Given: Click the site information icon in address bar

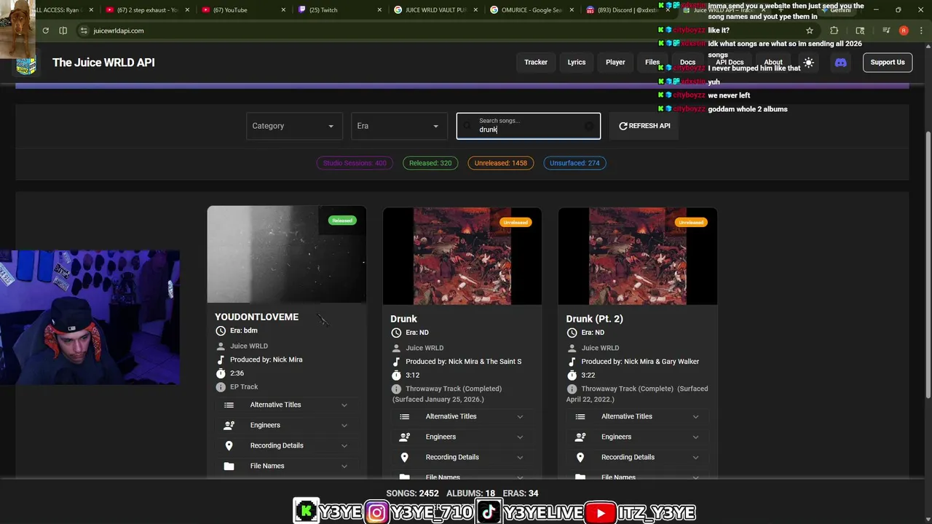Looking at the screenshot, I should pos(84,31).
